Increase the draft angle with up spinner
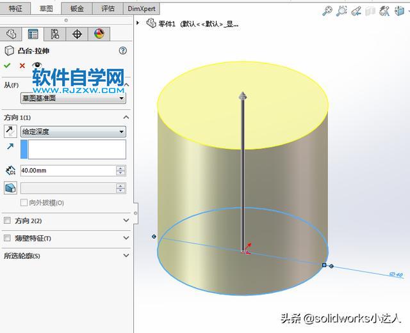410x333 pixels. 120,186
